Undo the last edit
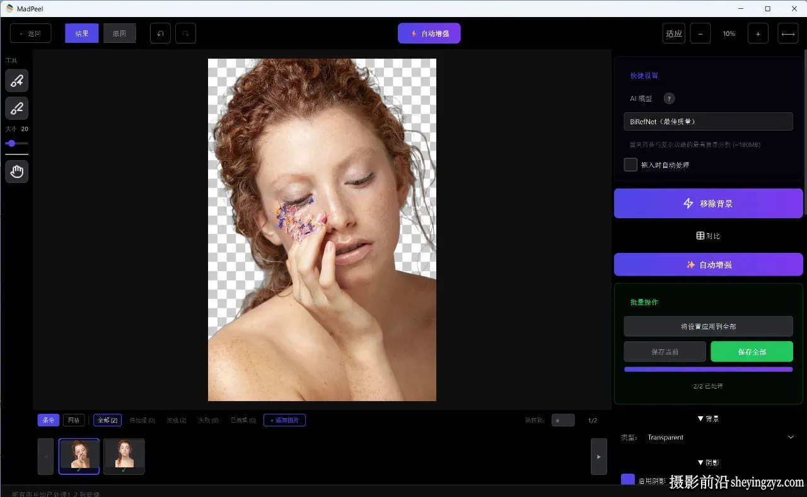807x497 pixels. coord(160,33)
